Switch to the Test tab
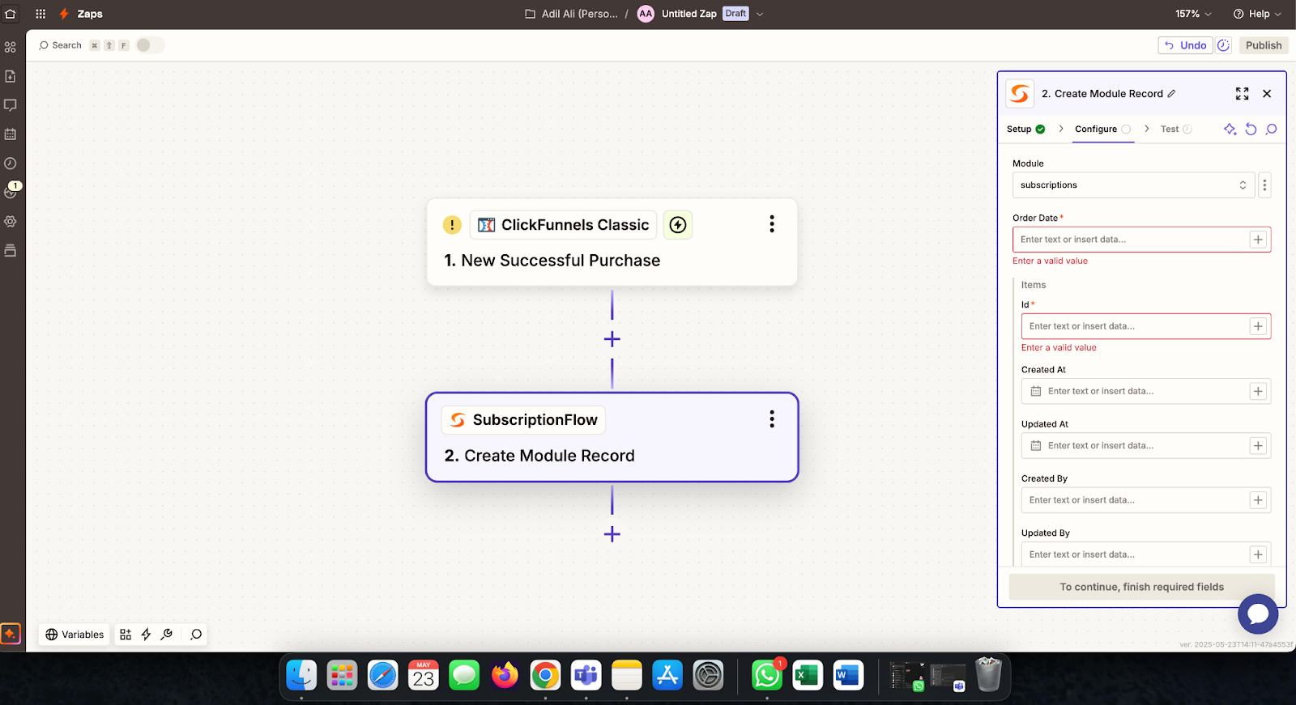Image resolution: width=1296 pixels, height=705 pixels. (x=1175, y=129)
